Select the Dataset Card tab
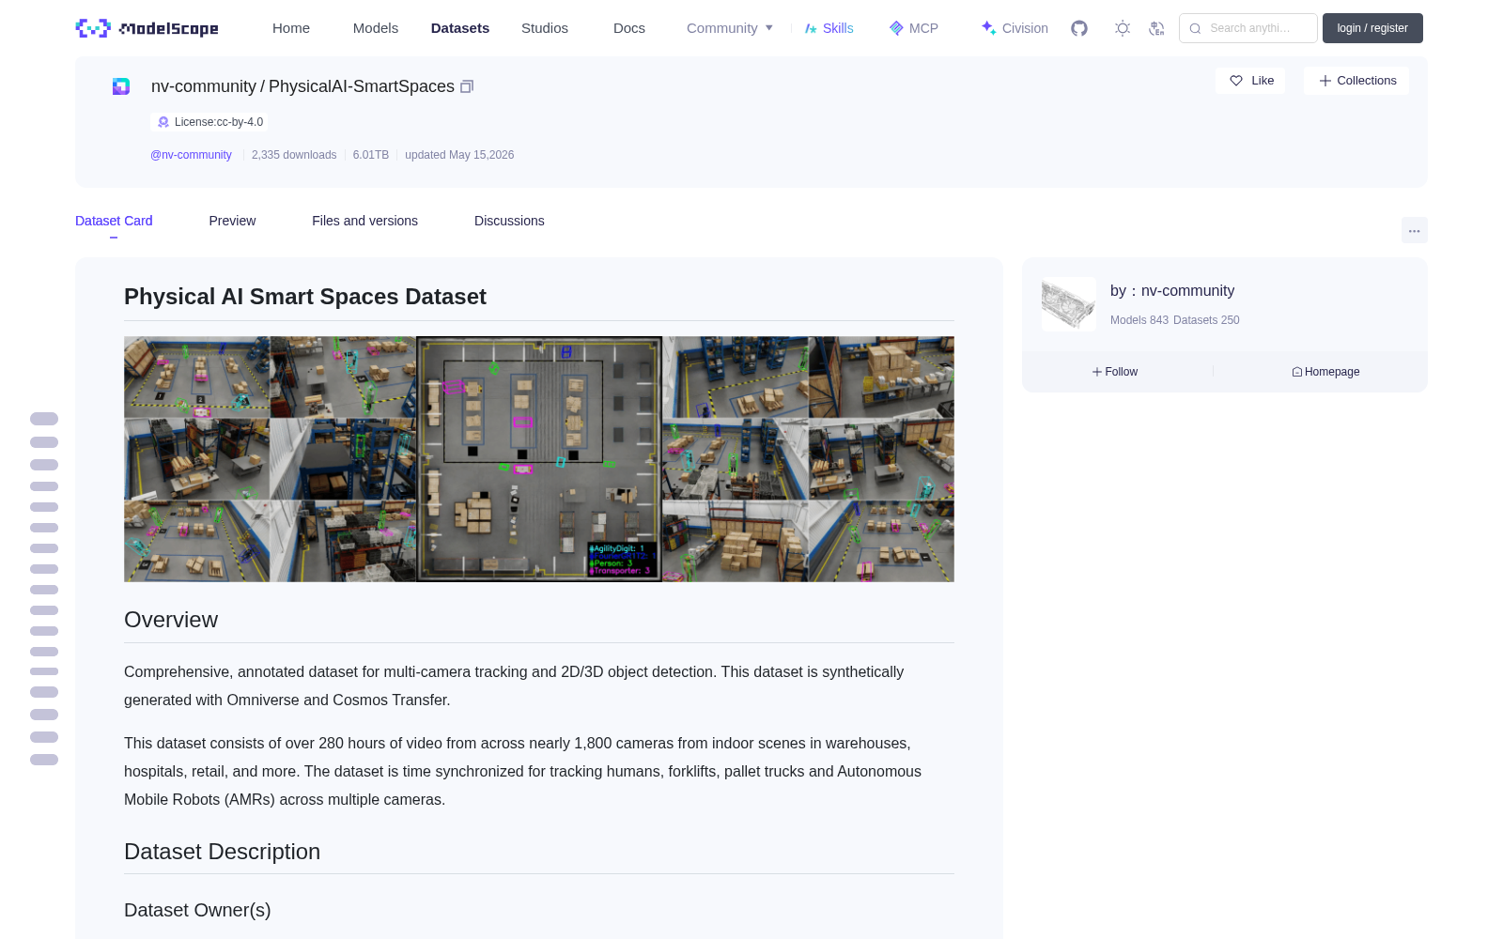Image resolution: width=1503 pixels, height=939 pixels. click(114, 221)
